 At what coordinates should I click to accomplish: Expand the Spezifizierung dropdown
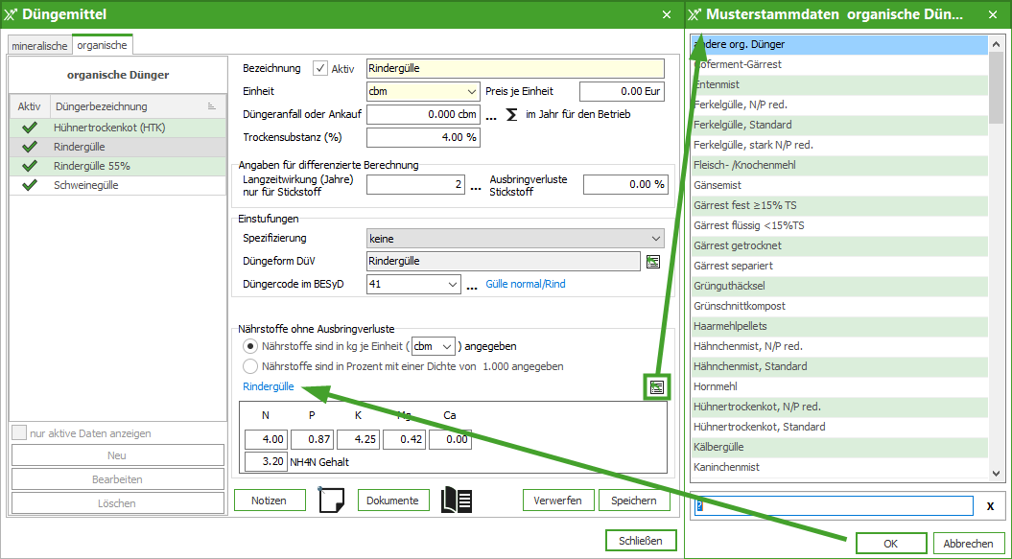click(x=515, y=238)
